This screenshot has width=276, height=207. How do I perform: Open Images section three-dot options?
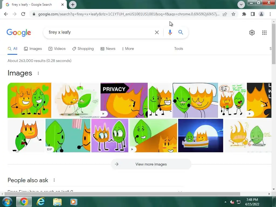tap(38, 73)
